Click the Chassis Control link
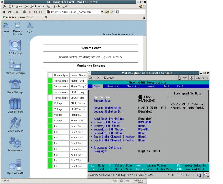The height and width of the screenshot is (184, 223). click(68, 57)
